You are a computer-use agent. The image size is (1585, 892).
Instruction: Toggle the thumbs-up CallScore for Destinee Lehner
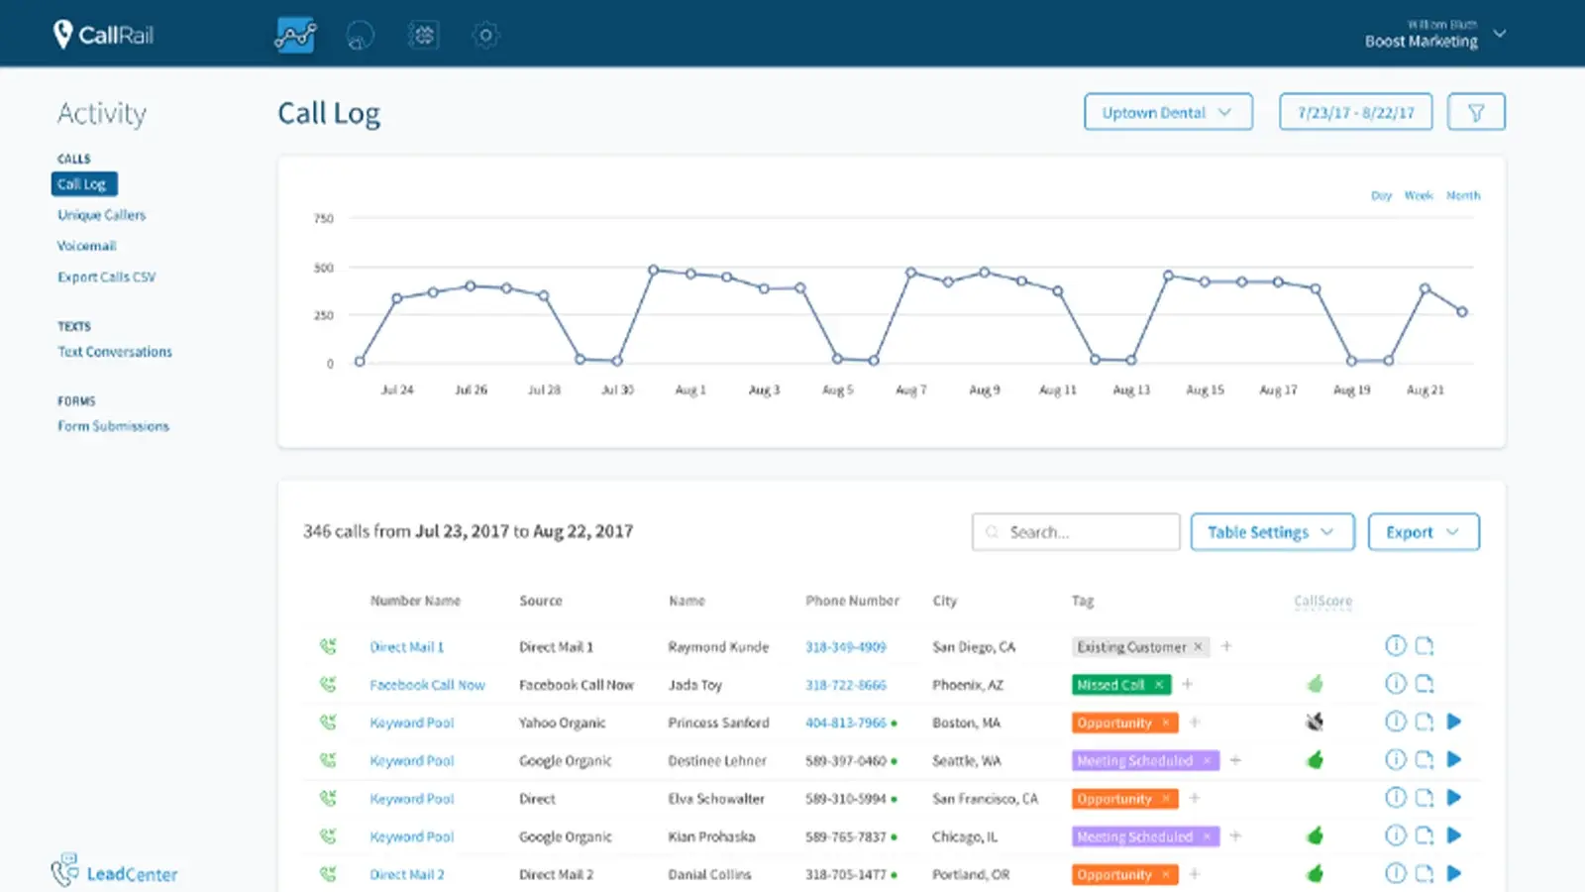(1315, 759)
